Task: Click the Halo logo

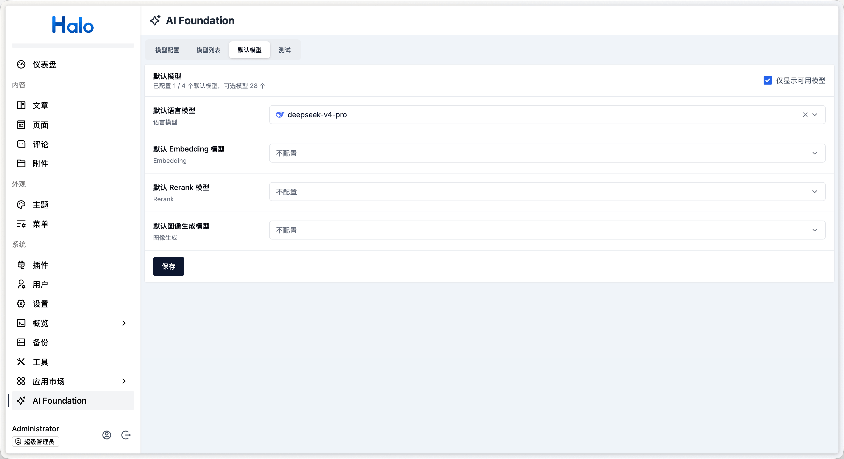Action: (73, 25)
